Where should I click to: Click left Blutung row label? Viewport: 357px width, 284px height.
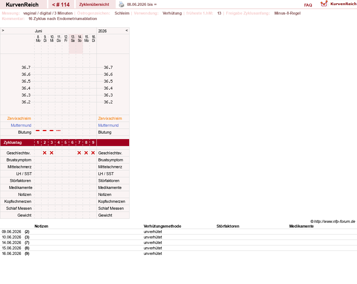(25, 132)
